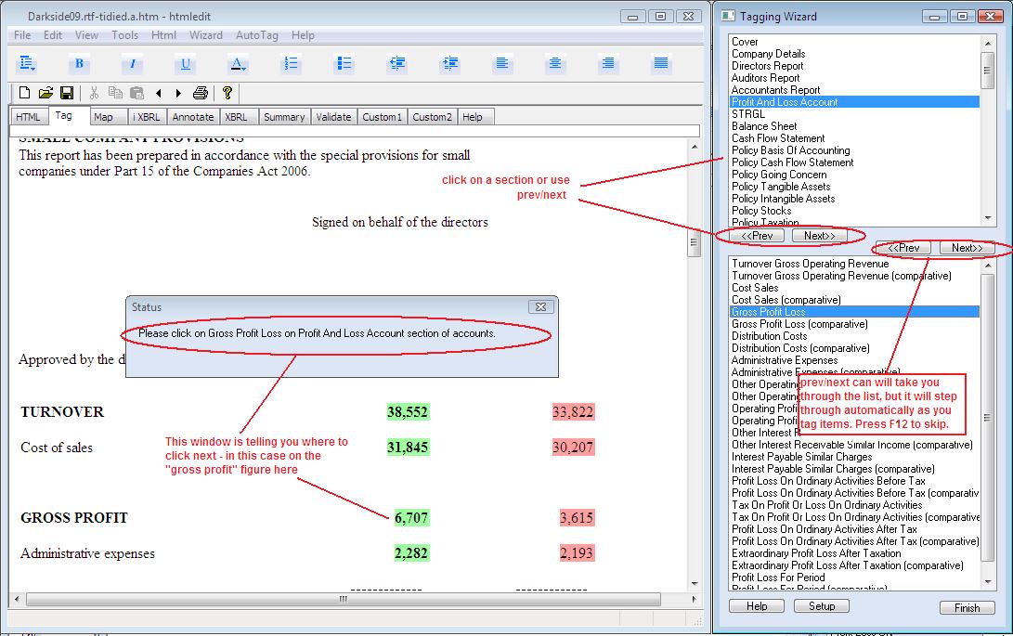
Task: Open a file using the folder icon
Action: [x=45, y=93]
